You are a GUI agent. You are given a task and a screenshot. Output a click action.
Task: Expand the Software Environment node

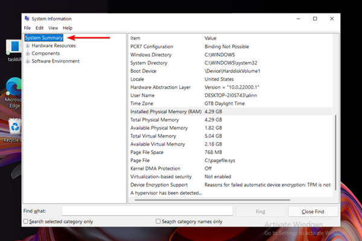(x=27, y=61)
